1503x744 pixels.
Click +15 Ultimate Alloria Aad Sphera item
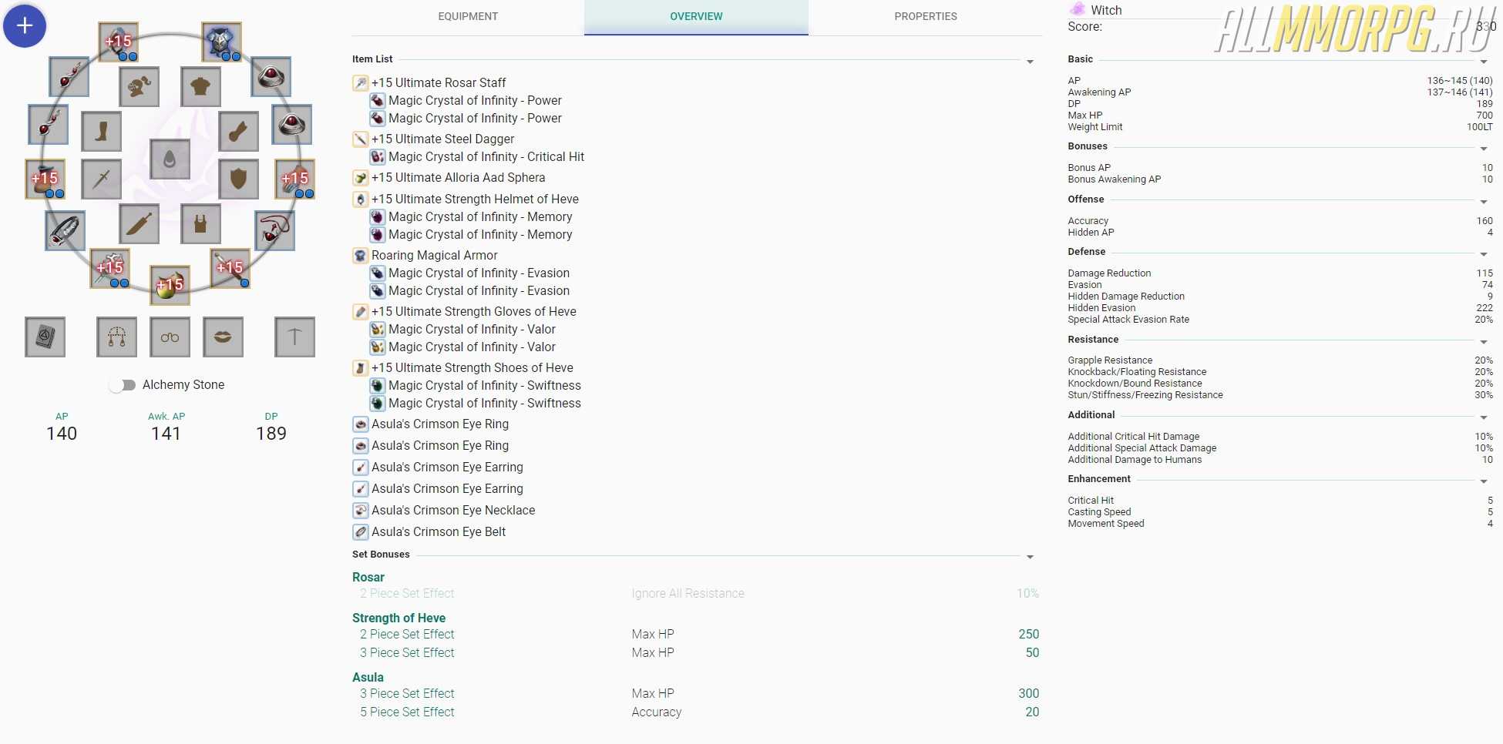(x=458, y=177)
